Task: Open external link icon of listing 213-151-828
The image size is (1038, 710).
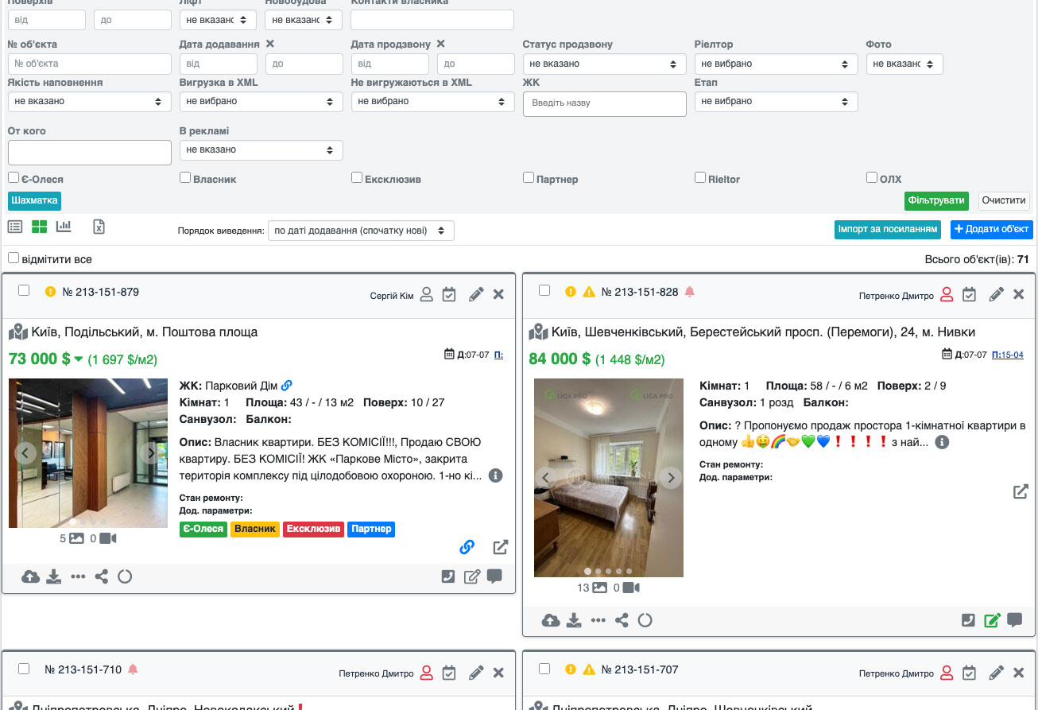Action: 1021,491
